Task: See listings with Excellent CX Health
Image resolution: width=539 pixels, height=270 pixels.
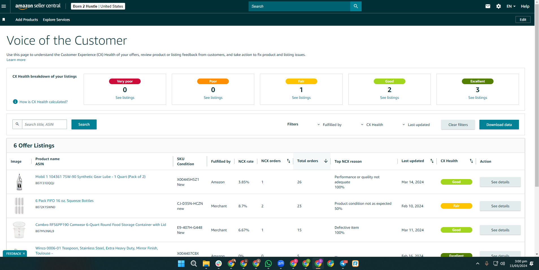Action: coord(477,97)
